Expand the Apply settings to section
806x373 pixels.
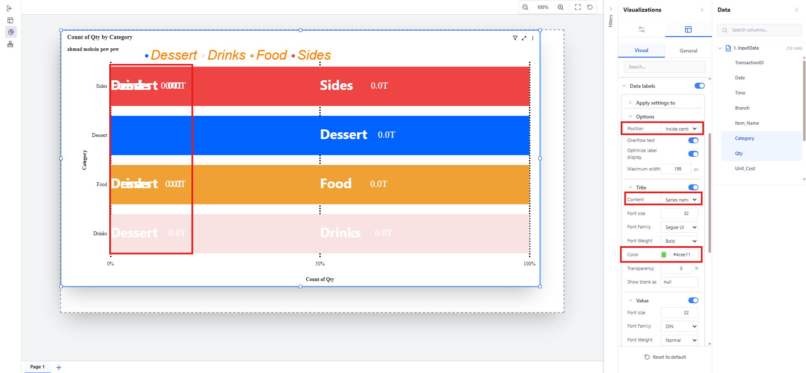click(x=655, y=103)
